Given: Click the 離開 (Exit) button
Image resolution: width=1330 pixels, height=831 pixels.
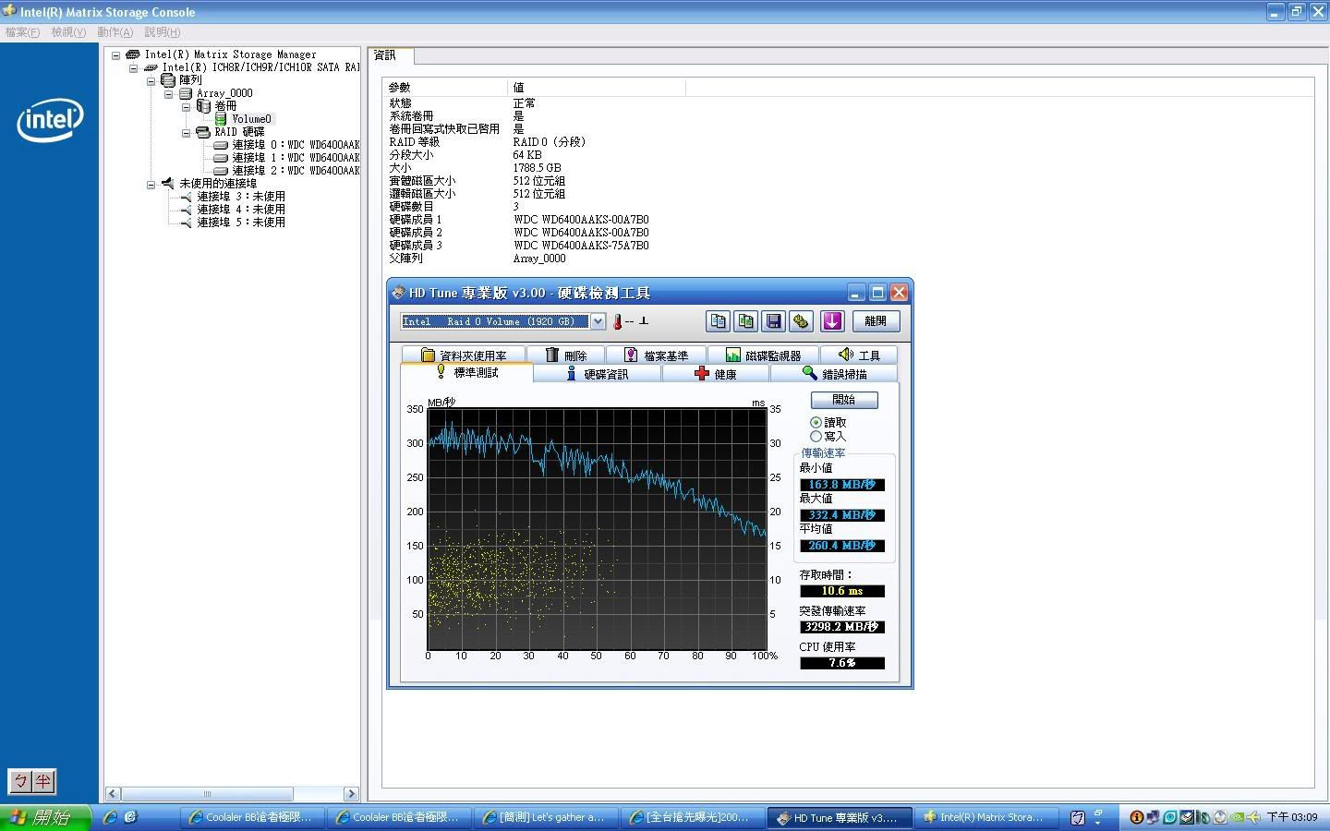Looking at the screenshot, I should (875, 321).
